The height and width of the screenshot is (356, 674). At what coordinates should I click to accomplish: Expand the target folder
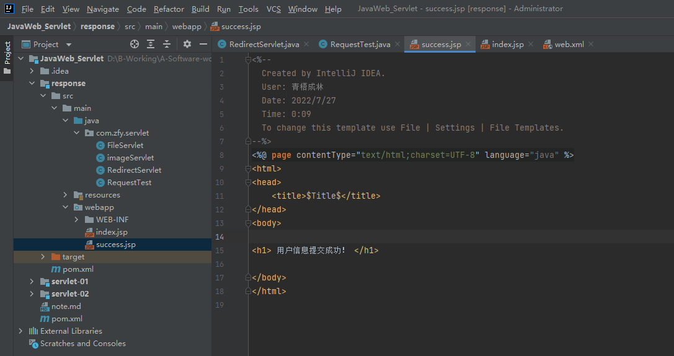tap(43, 257)
